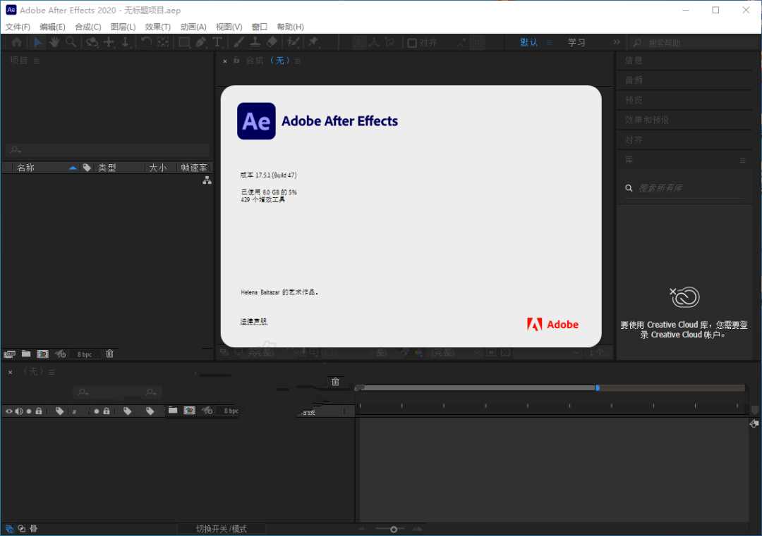Screen dimensions: 762x536
Task: Select the Hand tool
Action: pyautogui.click(x=54, y=42)
